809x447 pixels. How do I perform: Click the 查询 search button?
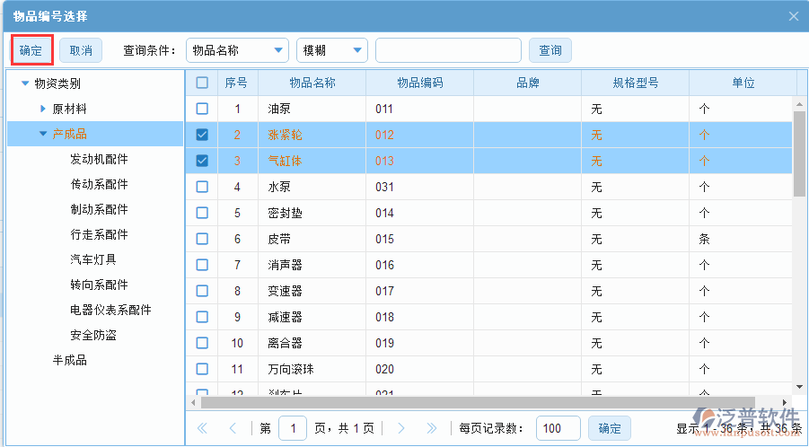pos(550,50)
